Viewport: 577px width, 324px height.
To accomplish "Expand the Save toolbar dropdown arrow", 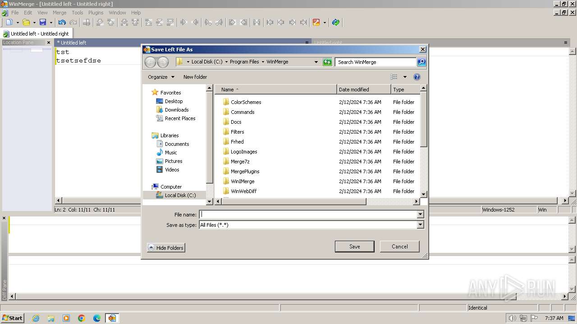I will (x=51, y=22).
